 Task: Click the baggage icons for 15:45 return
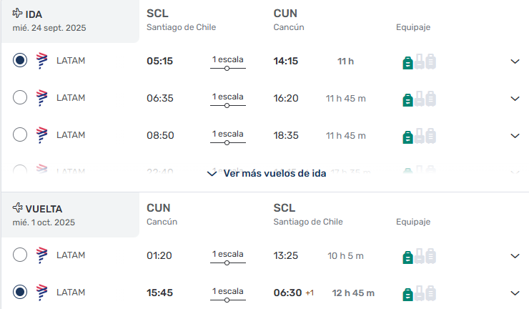pos(420,293)
